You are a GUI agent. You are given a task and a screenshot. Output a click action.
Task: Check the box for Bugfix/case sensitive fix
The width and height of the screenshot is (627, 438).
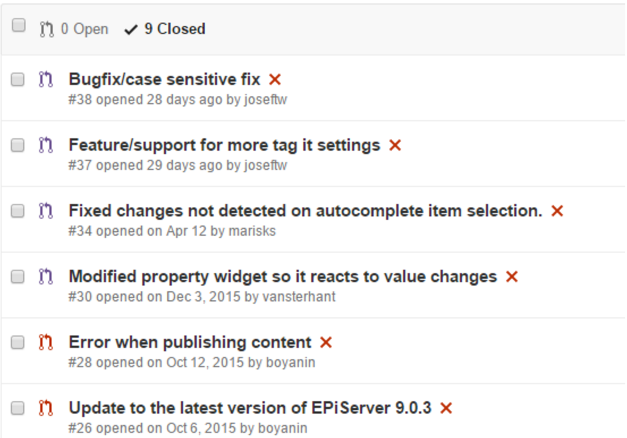pos(17,79)
